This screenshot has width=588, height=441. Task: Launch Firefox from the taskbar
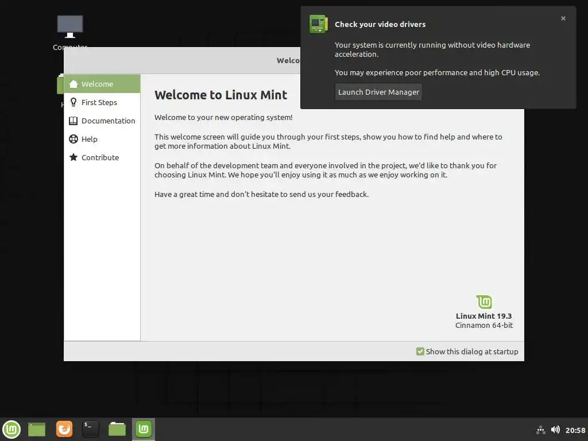click(64, 429)
